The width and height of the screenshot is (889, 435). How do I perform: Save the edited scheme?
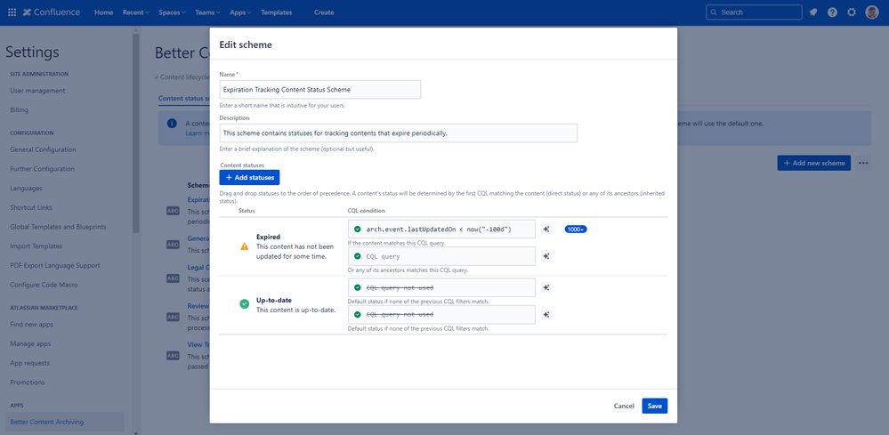[x=654, y=406]
